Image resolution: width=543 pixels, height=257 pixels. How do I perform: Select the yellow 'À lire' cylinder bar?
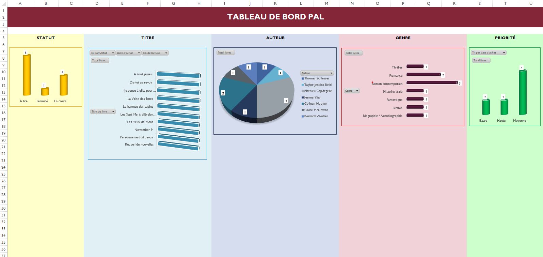27,75
